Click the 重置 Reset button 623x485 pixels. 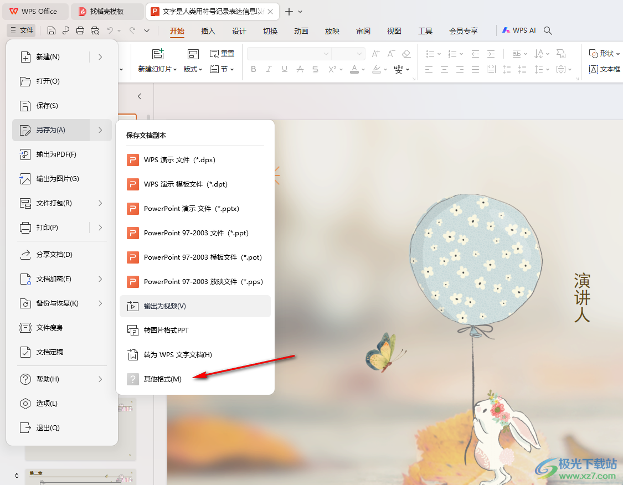222,54
